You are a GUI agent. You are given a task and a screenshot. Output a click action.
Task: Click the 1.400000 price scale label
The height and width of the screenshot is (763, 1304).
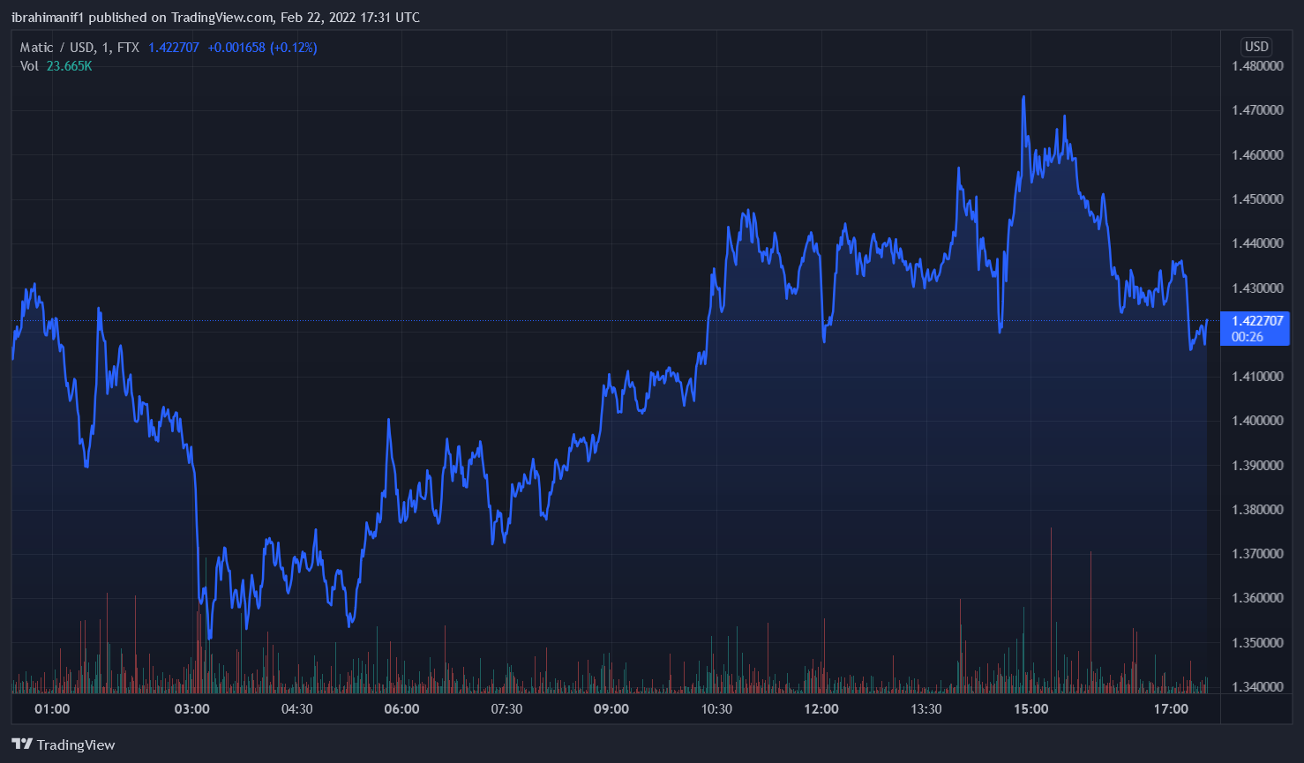1257,421
